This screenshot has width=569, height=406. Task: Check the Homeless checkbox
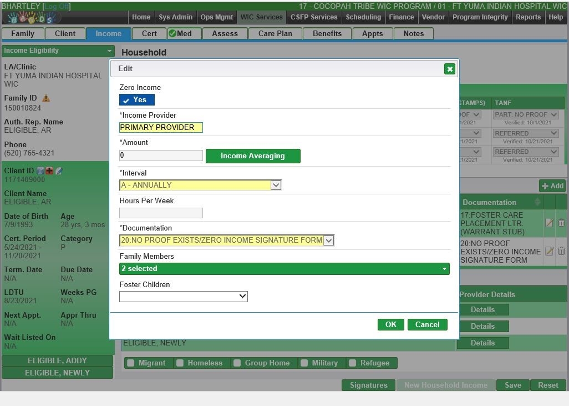pyautogui.click(x=180, y=363)
